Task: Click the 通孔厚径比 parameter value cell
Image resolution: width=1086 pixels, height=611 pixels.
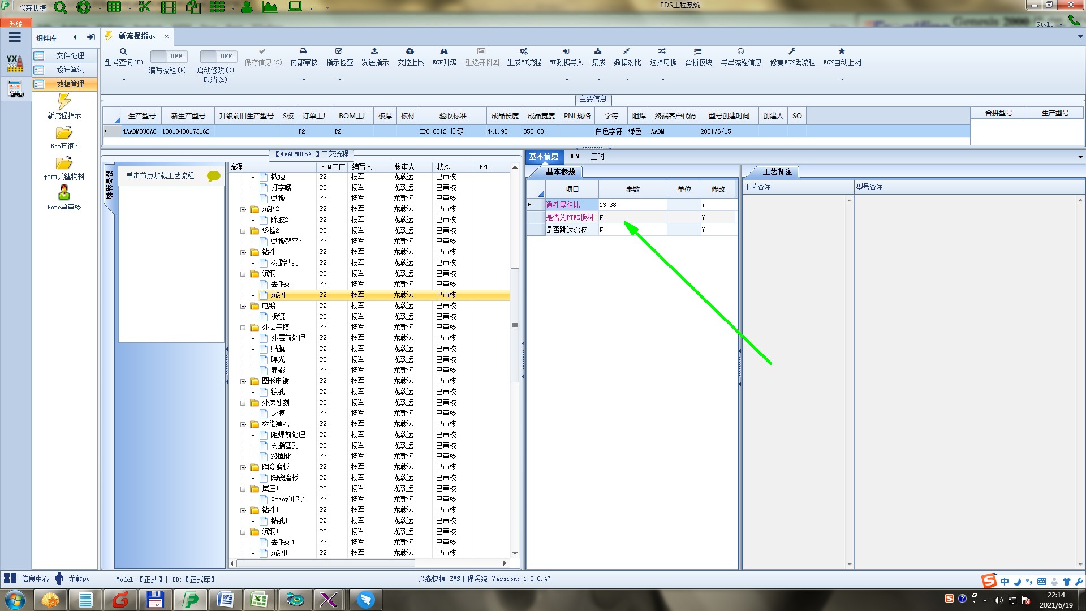Action: pyautogui.click(x=632, y=205)
